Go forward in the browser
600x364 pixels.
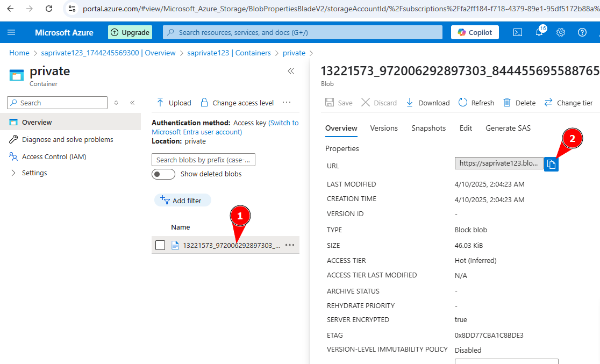click(x=30, y=9)
